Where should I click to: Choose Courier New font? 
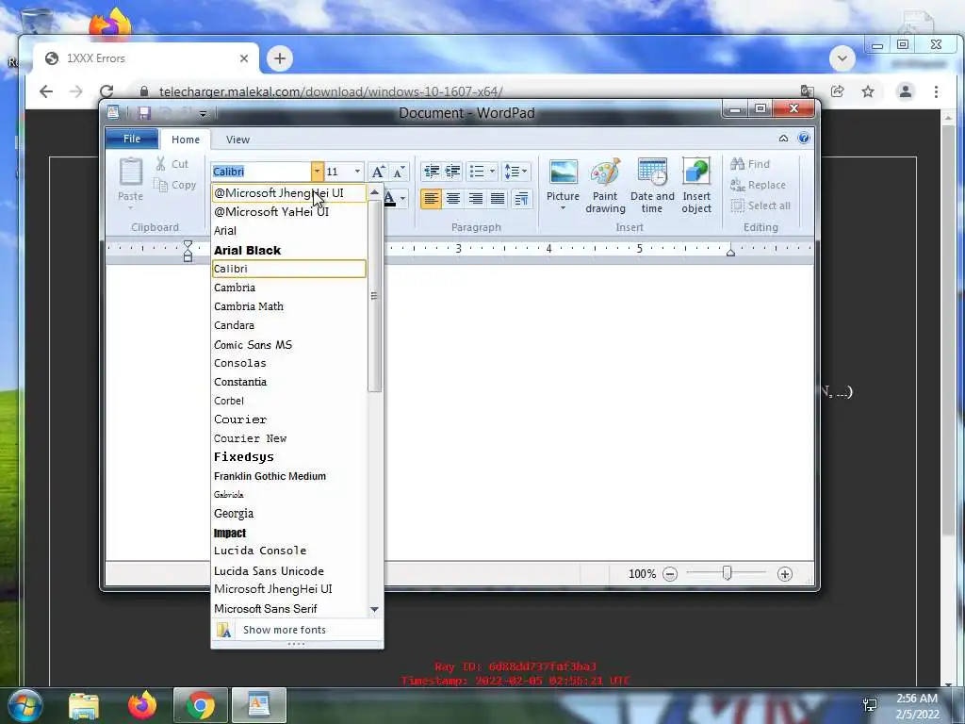[288, 438]
